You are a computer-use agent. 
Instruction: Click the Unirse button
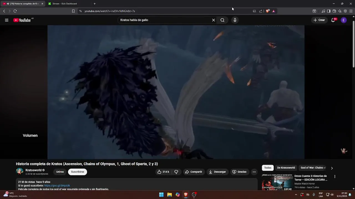tap(60, 172)
